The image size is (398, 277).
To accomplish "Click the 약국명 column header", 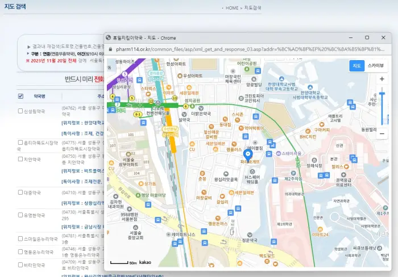I will pyautogui.click(x=39, y=96).
